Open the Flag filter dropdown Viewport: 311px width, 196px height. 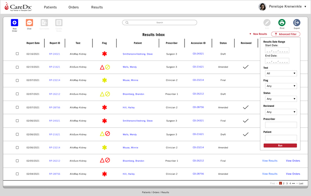281,86
